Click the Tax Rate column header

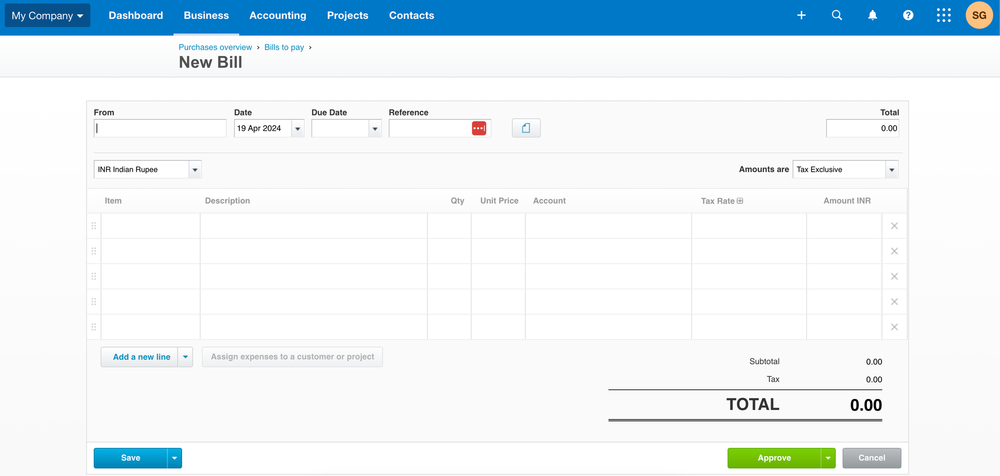pyautogui.click(x=717, y=201)
